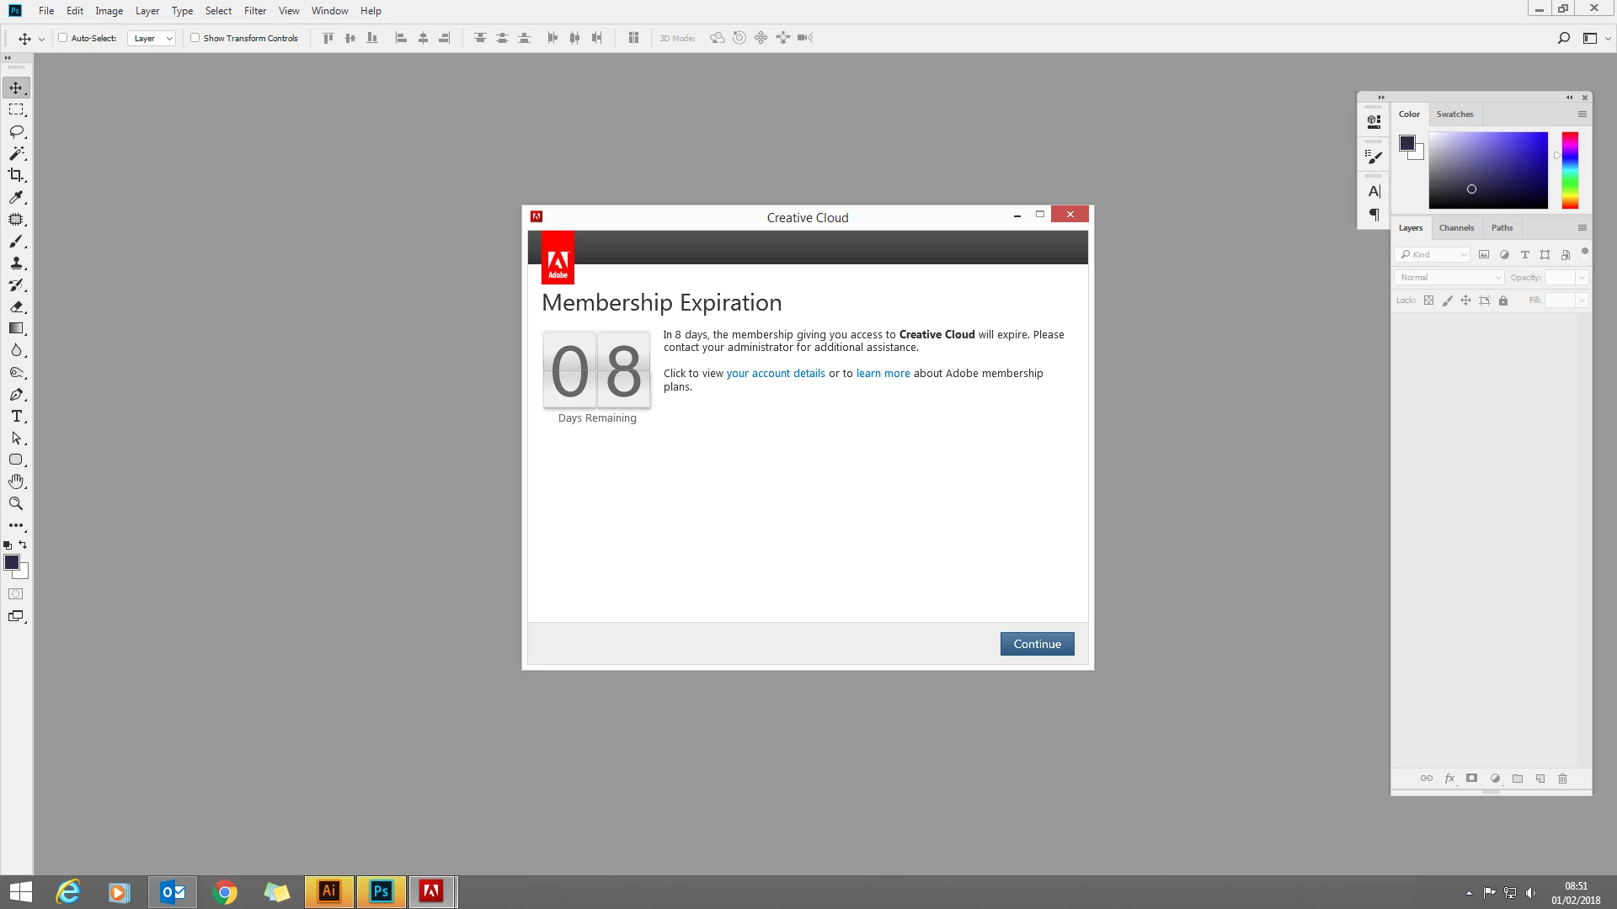Open Illustrator from the taskbar

[329, 891]
